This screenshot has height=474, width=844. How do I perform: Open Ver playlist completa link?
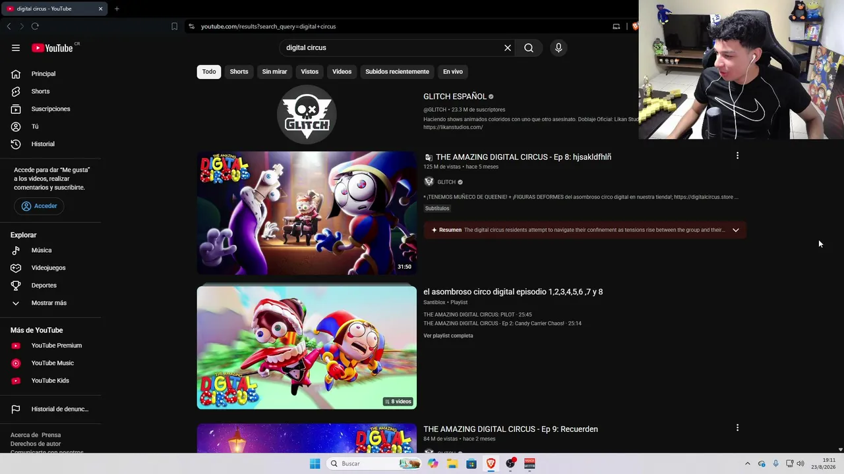(448, 336)
